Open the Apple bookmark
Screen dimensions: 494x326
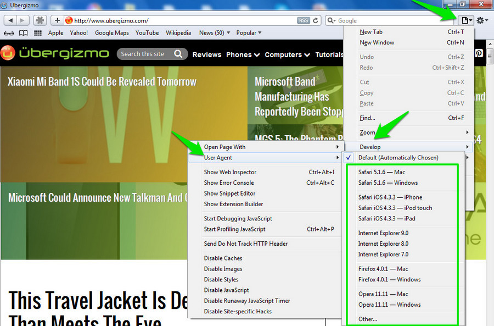point(56,33)
